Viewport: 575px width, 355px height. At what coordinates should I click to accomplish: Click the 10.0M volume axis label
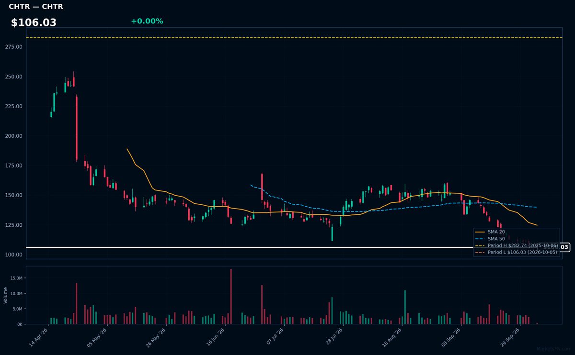click(16, 293)
